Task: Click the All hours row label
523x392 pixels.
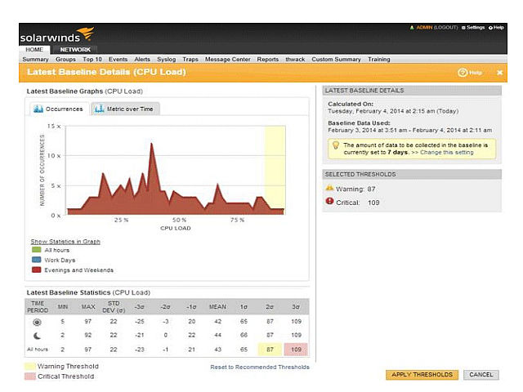Action: 38,350
